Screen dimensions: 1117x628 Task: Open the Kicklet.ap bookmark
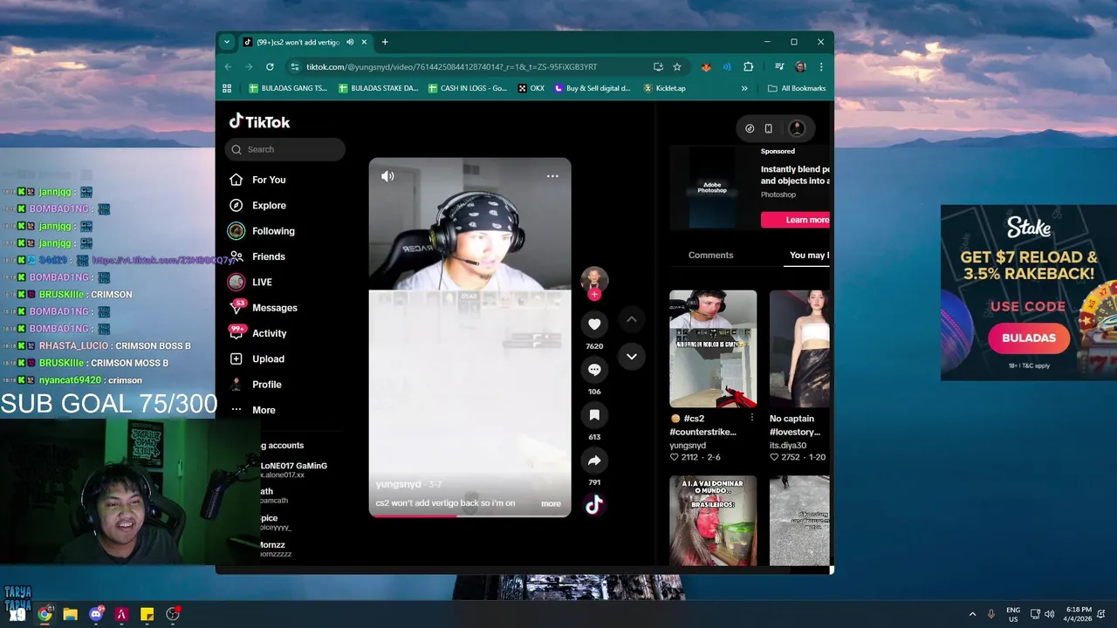pos(664,88)
